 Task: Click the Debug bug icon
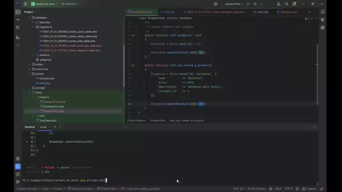coord(255,4)
